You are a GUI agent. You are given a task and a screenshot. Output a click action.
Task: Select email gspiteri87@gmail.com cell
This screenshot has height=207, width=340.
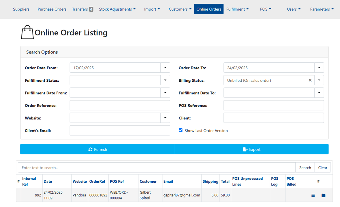(x=182, y=195)
